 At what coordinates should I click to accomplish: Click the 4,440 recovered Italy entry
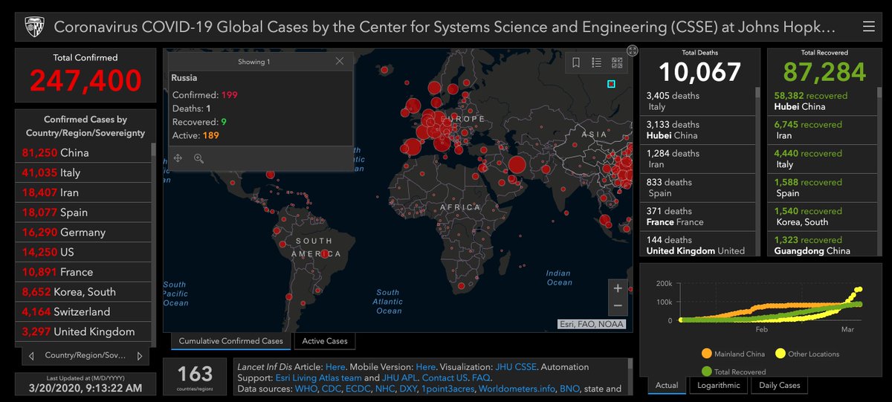click(822, 159)
